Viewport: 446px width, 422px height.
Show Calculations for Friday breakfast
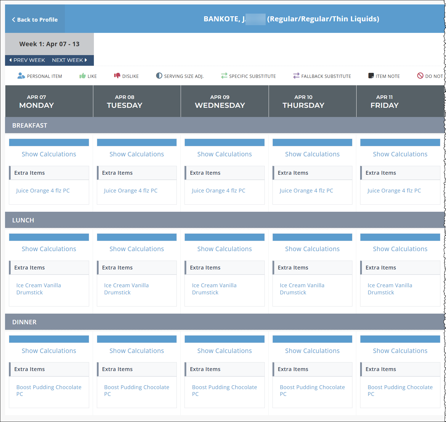pyautogui.click(x=400, y=154)
